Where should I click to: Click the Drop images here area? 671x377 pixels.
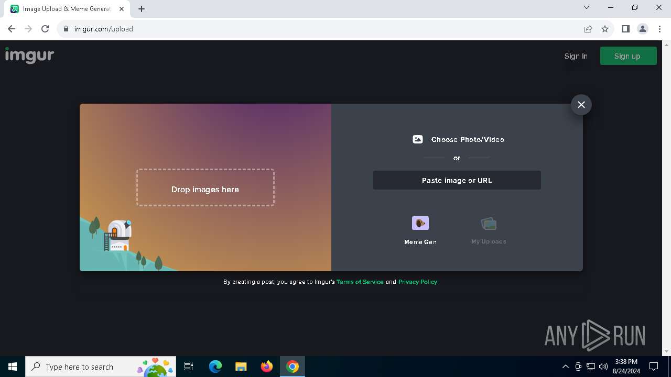point(205,187)
